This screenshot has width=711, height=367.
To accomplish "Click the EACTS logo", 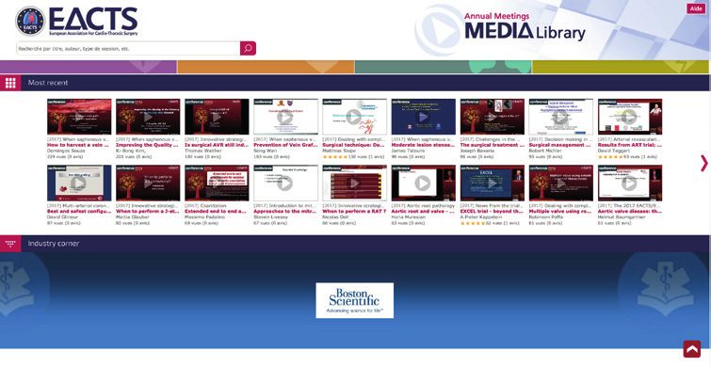I will [76, 21].
